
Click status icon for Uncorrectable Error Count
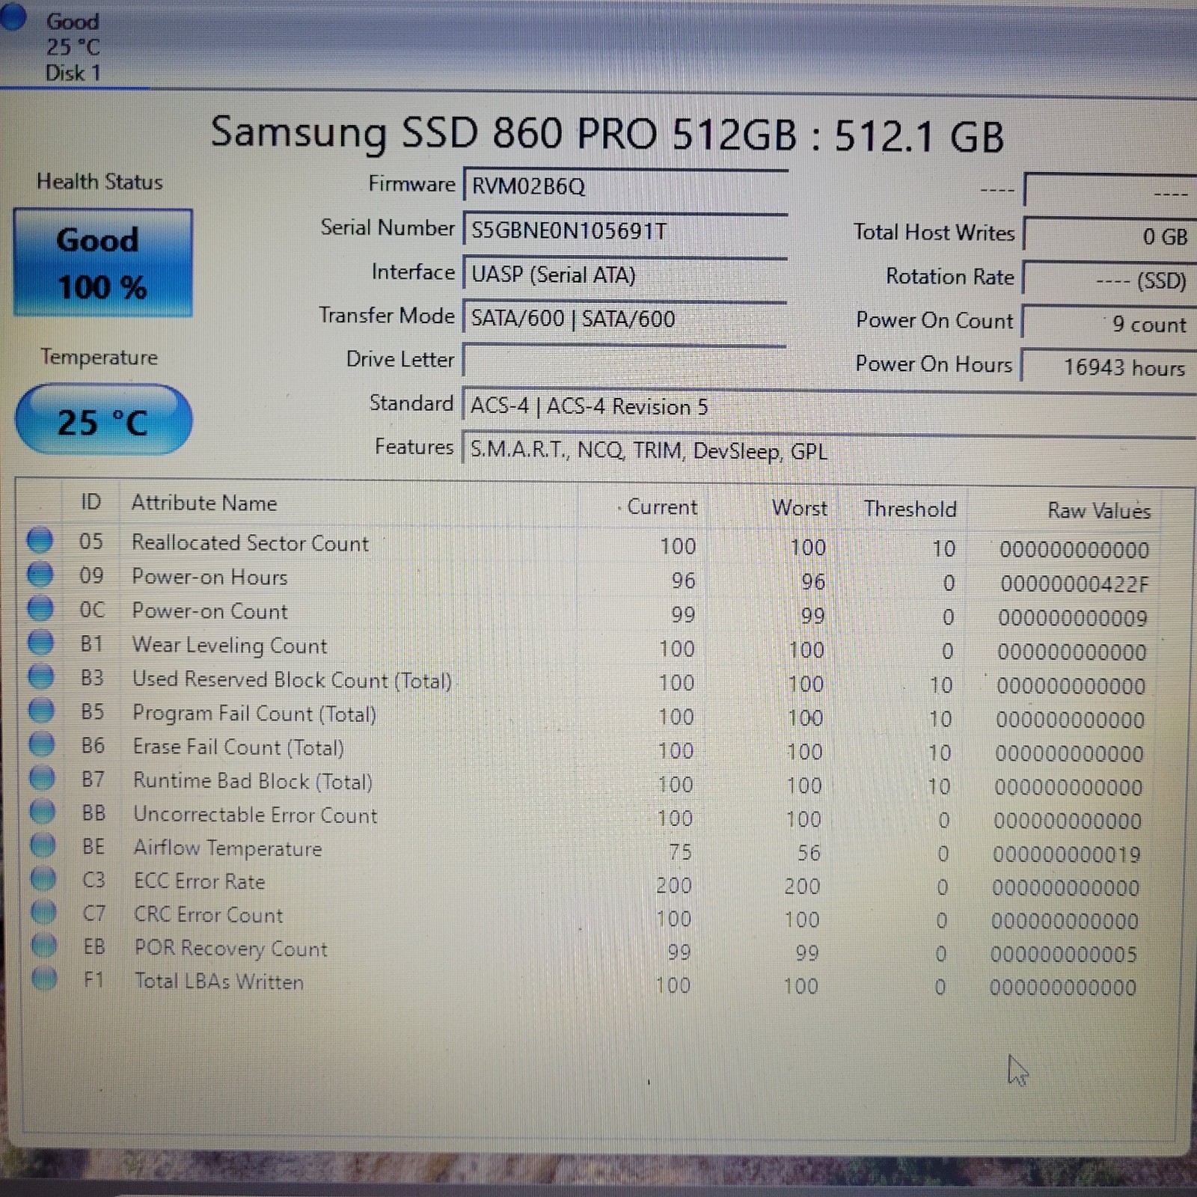click(x=43, y=812)
